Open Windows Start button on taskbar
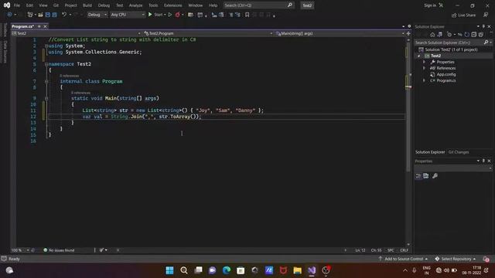The image size is (495, 278). [169, 270]
